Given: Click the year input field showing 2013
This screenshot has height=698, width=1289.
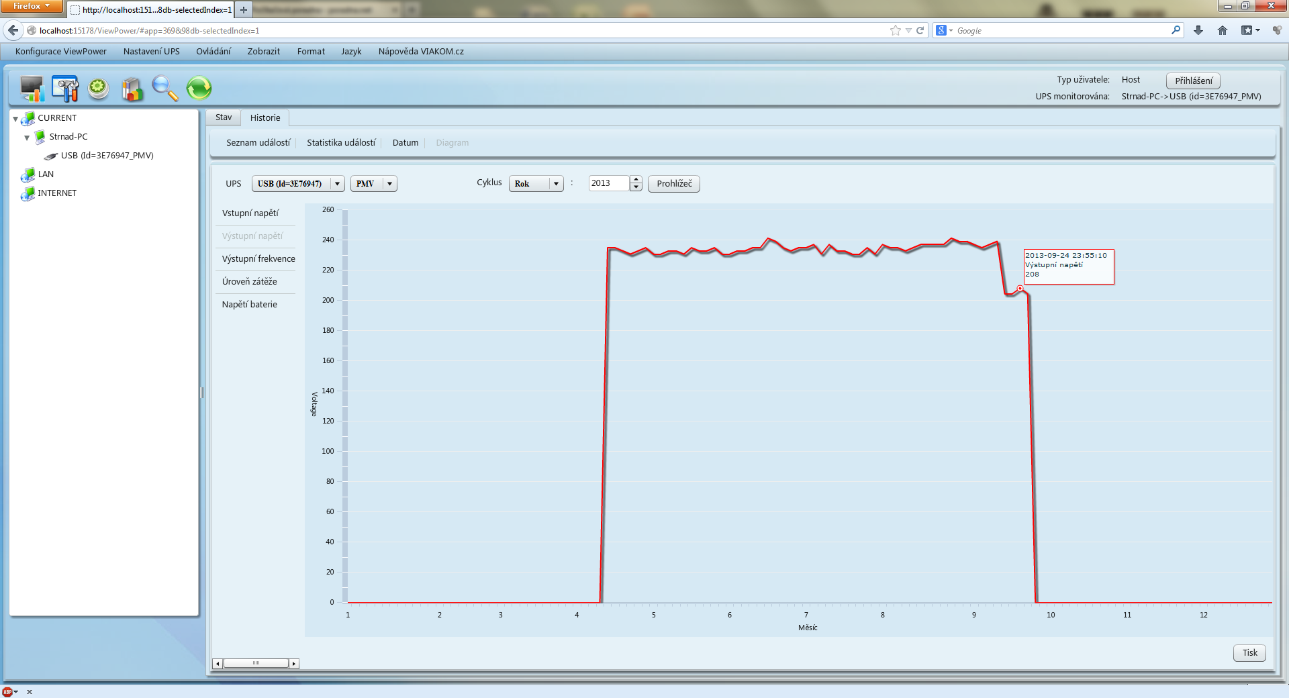Looking at the screenshot, I should pyautogui.click(x=610, y=184).
